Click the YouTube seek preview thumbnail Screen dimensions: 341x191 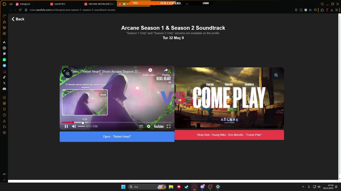coord(85,102)
